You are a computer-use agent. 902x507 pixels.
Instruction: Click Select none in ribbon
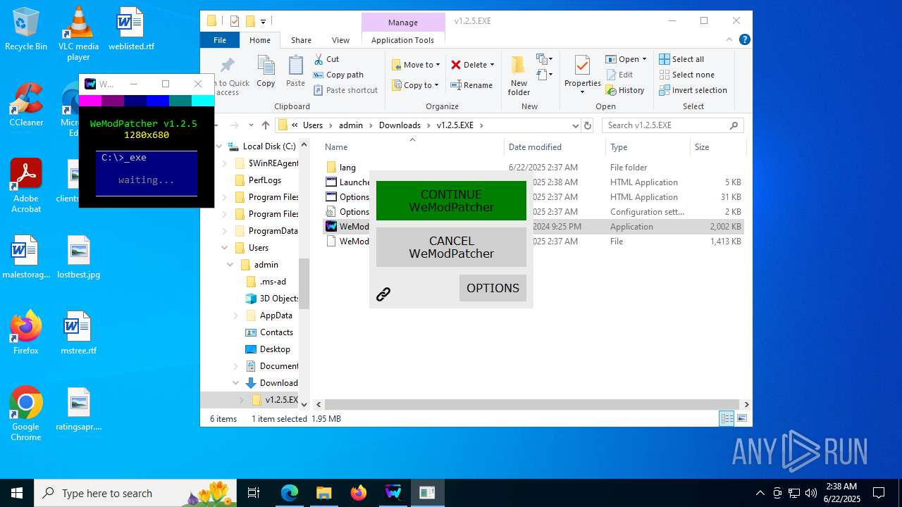pyautogui.click(x=687, y=75)
